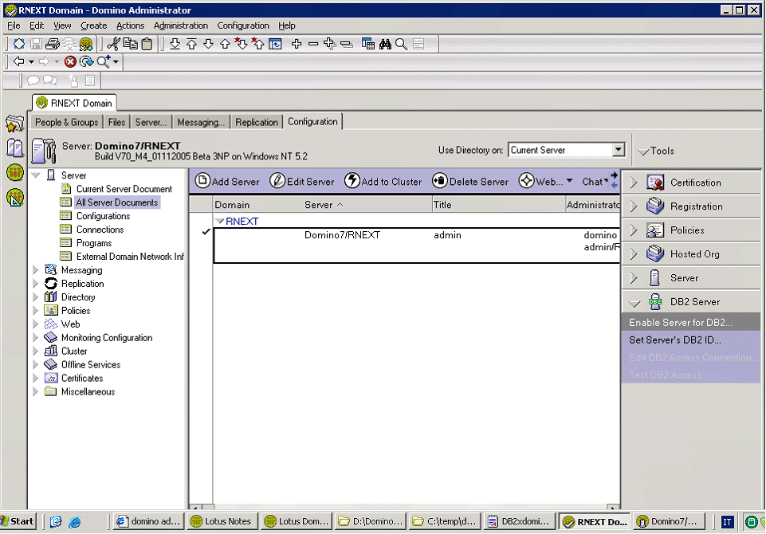This screenshot has width=766, height=534.
Task: Expand the Messaging tree node
Action: 36,269
